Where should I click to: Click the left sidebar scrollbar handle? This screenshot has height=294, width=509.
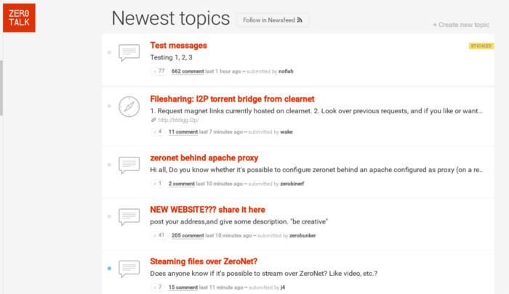pyautogui.click(x=1, y=87)
